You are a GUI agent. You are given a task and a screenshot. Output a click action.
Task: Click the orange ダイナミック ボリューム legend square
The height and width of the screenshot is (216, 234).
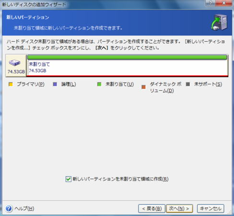click(143, 87)
